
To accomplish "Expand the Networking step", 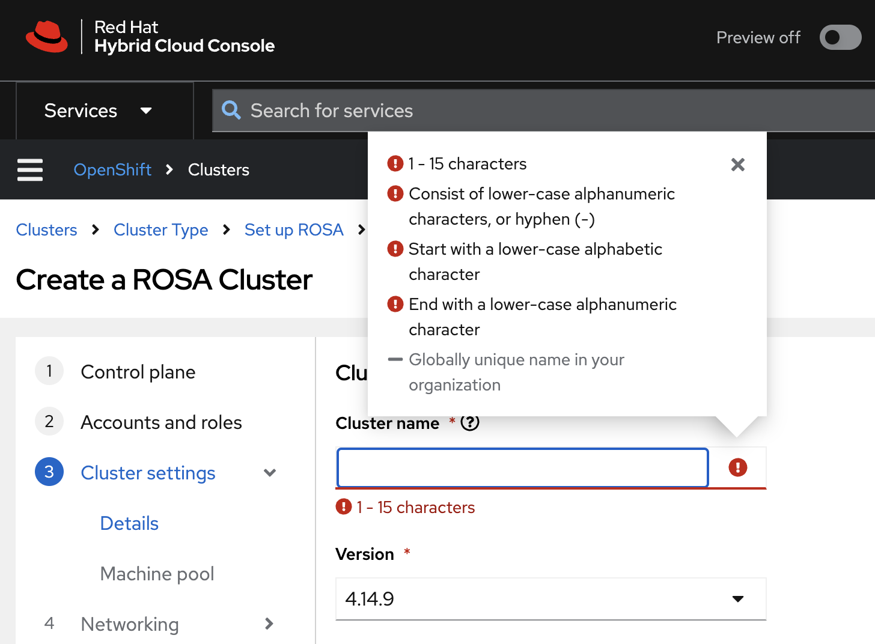I will pos(269,624).
